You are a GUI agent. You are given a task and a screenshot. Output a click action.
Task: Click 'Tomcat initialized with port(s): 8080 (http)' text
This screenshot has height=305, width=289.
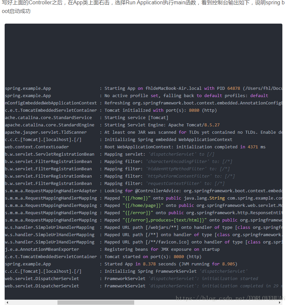click(x=161, y=110)
